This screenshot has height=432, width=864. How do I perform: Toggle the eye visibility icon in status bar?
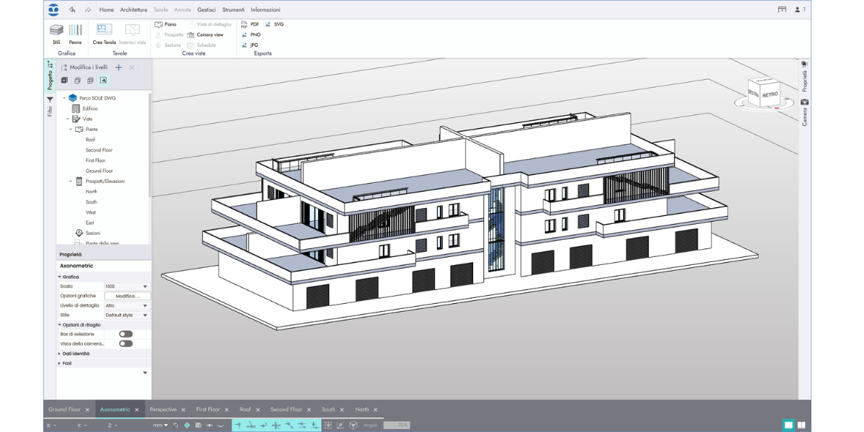click(x=210, y=426)
